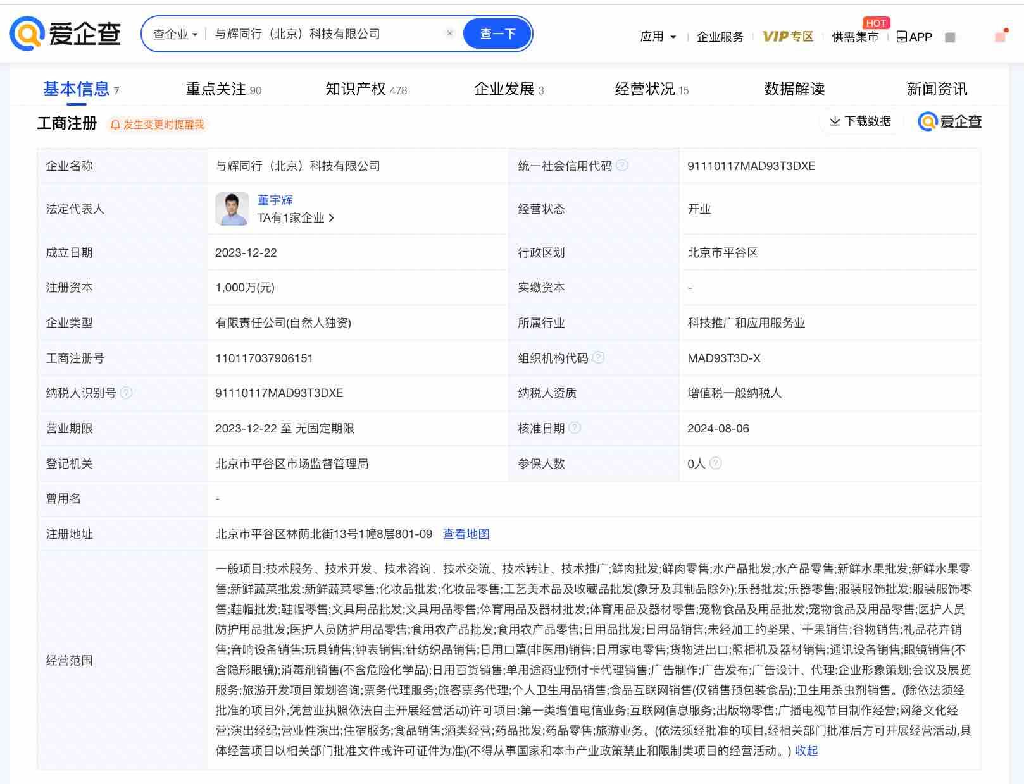Switch to the 基本信息 tab

pyautogui.click(x=81, y=89)
